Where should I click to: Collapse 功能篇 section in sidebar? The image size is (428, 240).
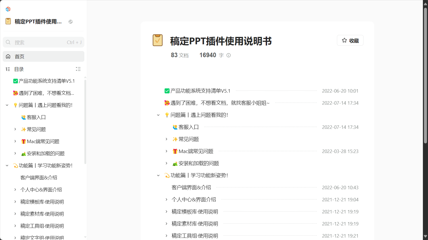pos(7,166)
